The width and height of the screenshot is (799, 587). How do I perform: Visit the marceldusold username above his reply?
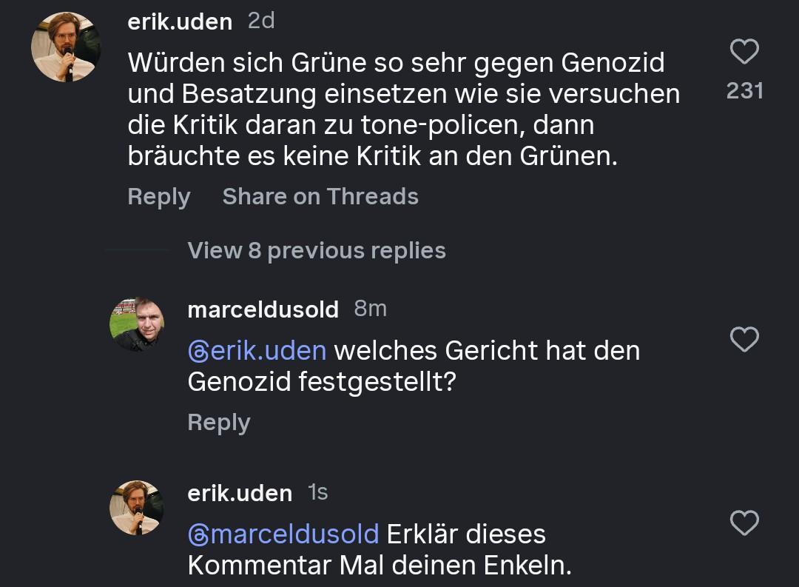pos(263,309)
